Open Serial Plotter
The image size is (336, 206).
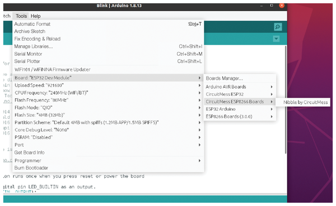[108, 61]
